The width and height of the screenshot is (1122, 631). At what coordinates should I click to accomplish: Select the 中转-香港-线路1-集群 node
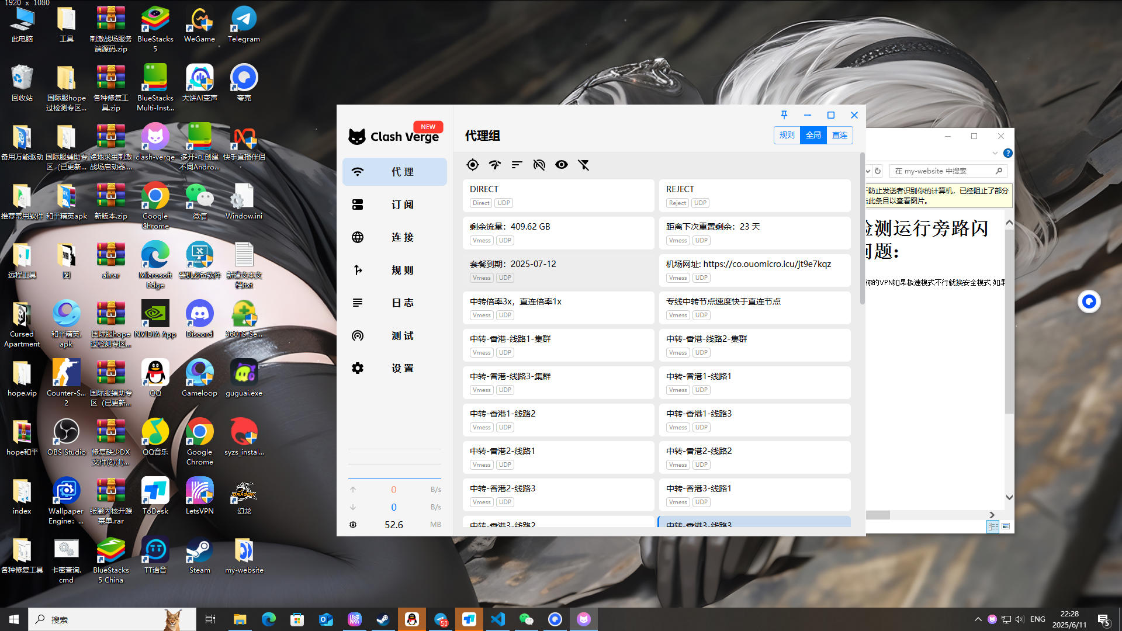(x=558, y=345)
